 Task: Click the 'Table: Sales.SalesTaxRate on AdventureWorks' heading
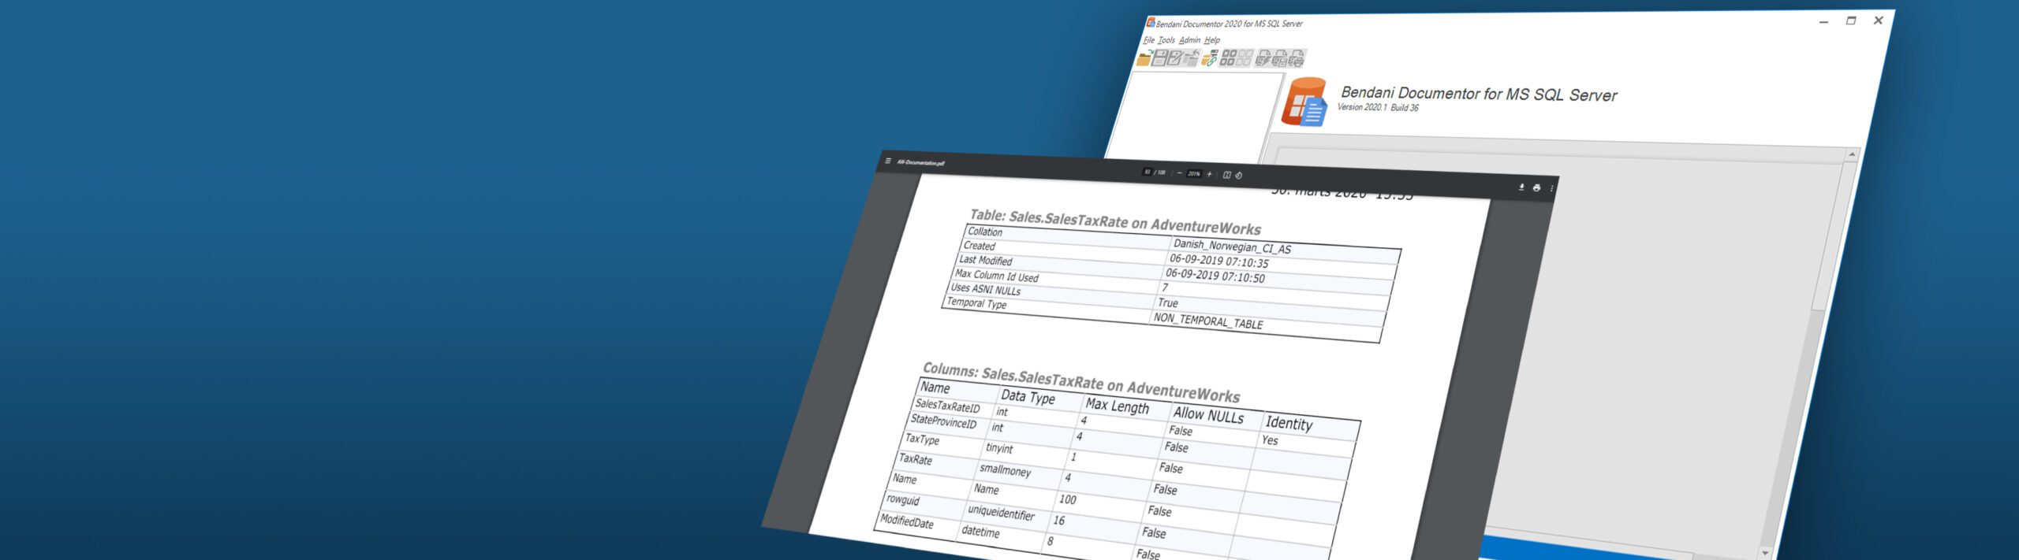coord(1115,221)
